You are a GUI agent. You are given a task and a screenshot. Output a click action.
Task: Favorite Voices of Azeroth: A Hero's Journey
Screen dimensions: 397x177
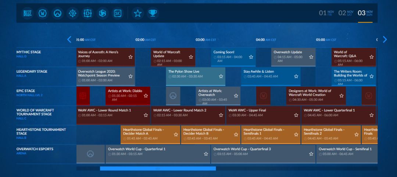pyautogui.click(x=130, y=57)
